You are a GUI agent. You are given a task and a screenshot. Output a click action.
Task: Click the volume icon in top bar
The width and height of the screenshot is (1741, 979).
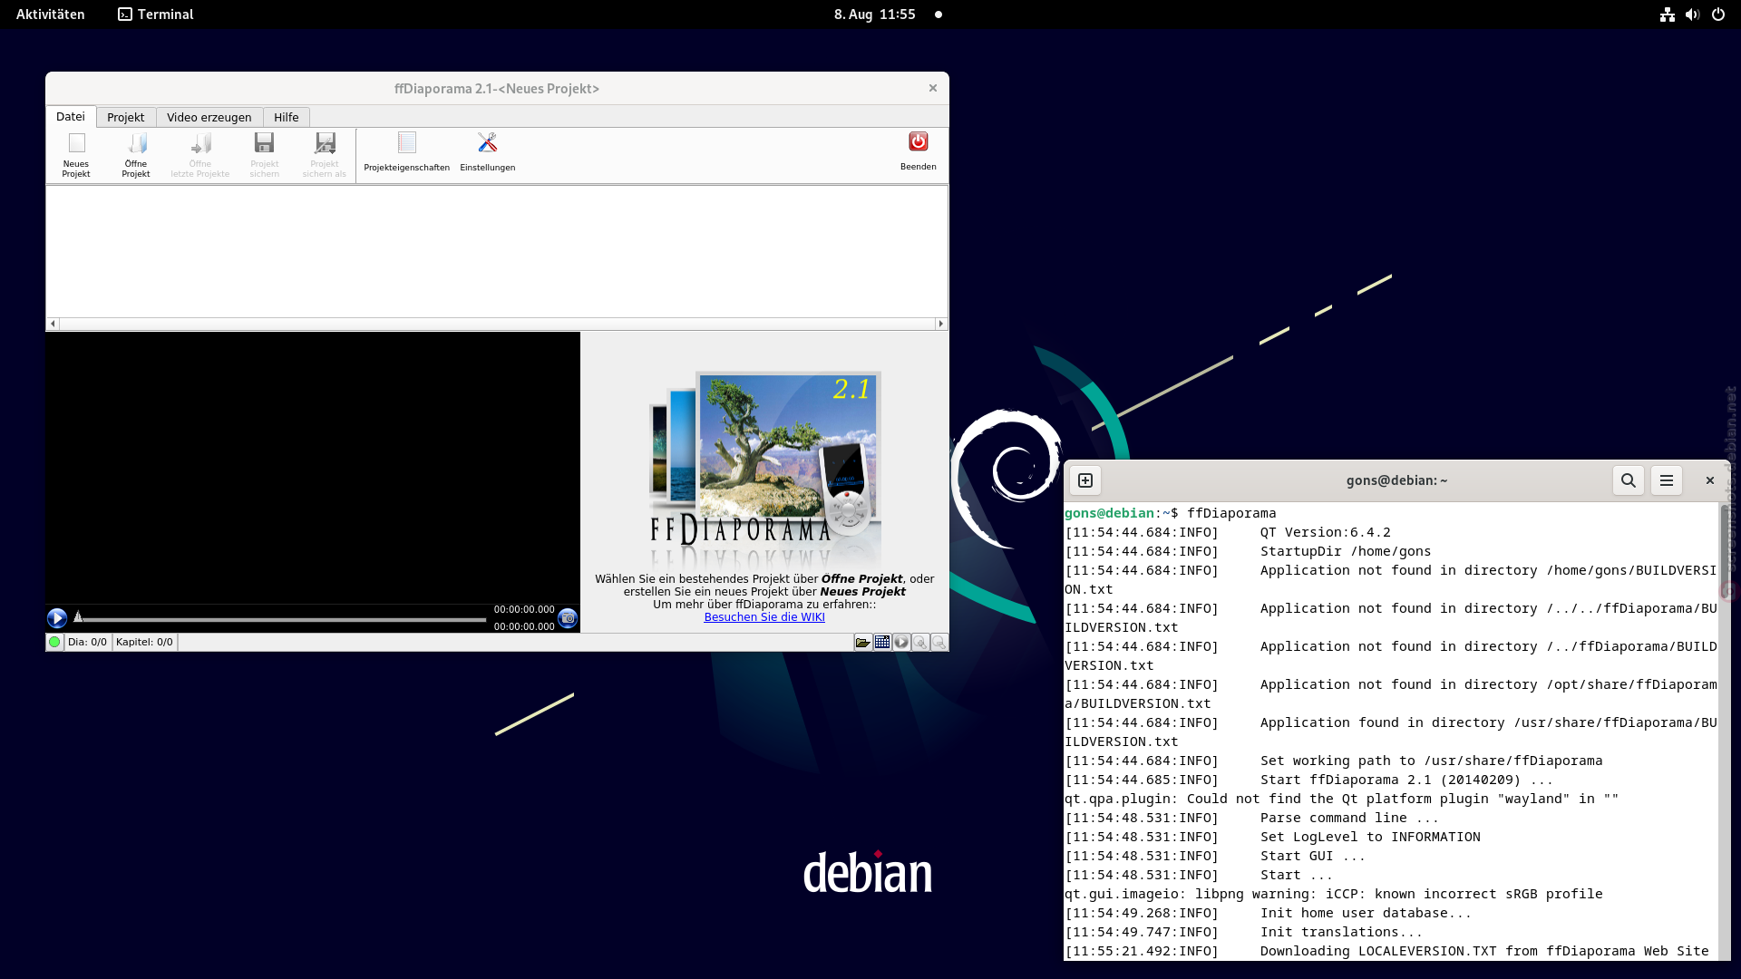(1692, 15)
